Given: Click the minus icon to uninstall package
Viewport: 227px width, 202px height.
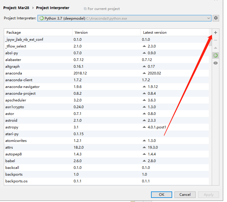Looking at the screenshot, I should tap(216, 40).
